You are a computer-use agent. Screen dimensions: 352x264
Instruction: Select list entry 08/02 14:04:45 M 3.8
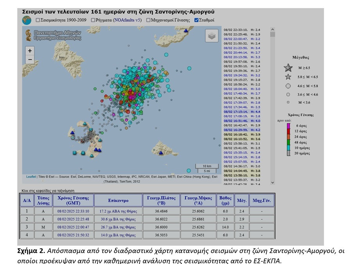(242, 171)
